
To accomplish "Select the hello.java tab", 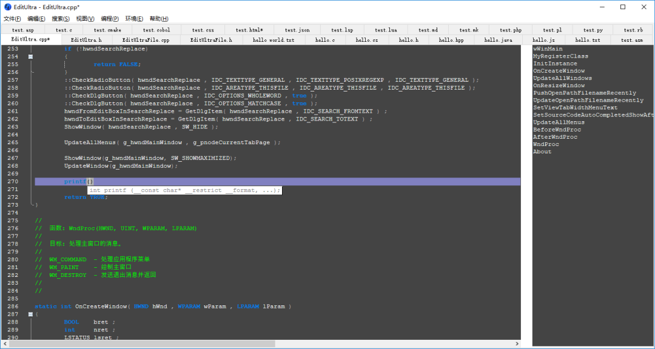I will click(x=499, y=40).
